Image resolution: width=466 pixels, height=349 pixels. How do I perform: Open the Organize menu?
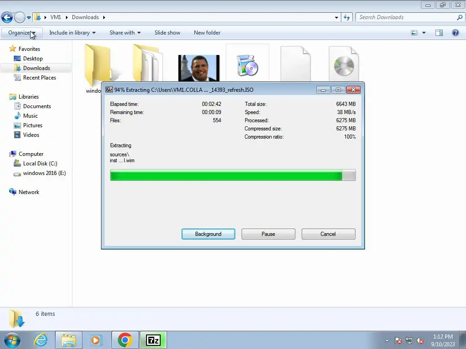tap(22, 33)
